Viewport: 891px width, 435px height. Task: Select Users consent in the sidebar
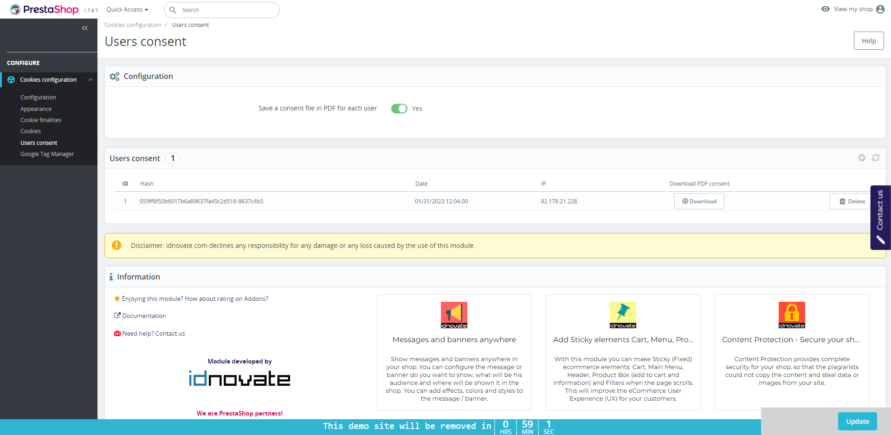39,143
